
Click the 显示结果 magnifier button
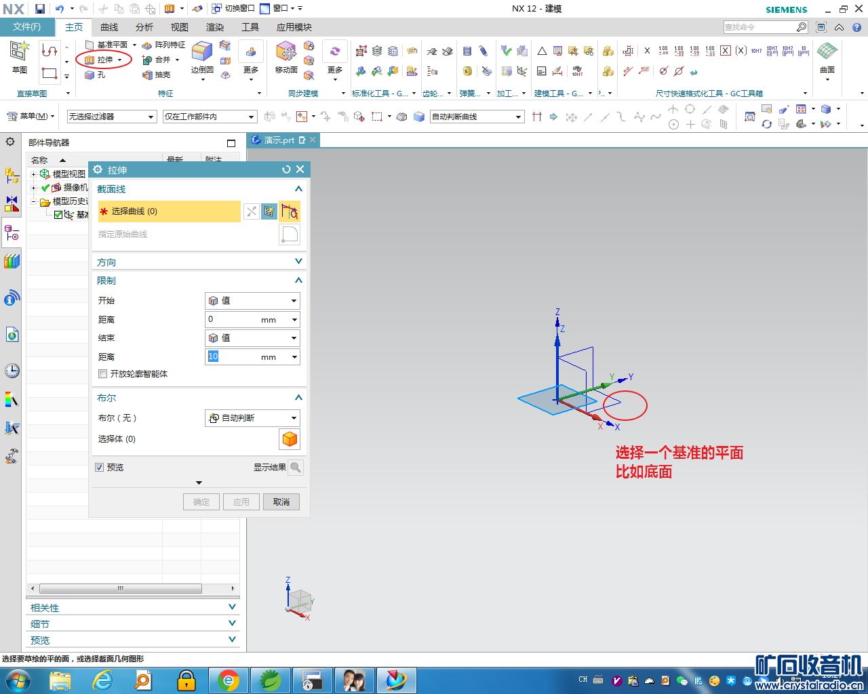pyautogui.click(x=296, y=467)
